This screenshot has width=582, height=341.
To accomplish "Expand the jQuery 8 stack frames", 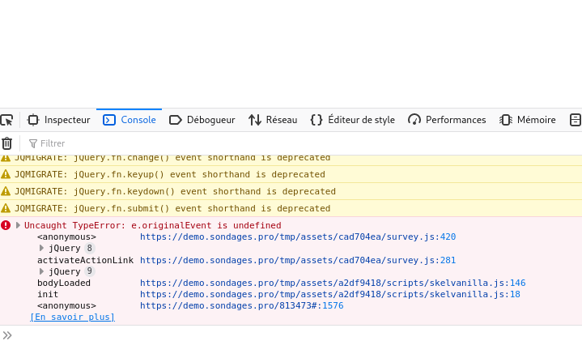I will [x=42, y=248].
